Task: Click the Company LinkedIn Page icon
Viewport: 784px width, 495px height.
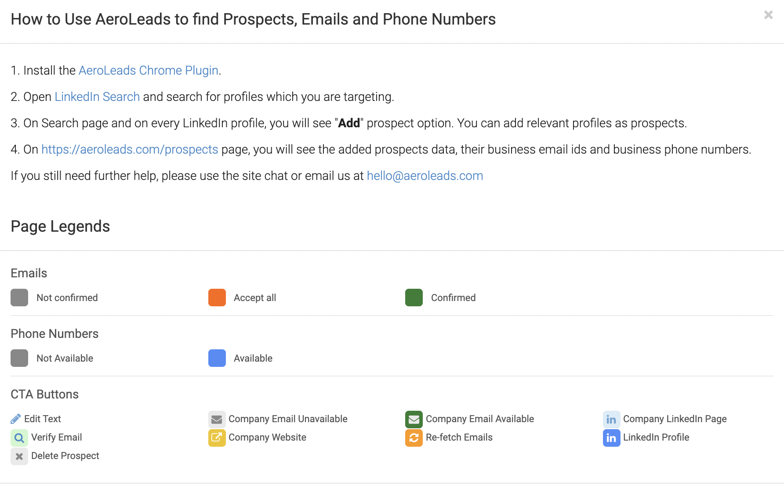Action: (611, 420)
